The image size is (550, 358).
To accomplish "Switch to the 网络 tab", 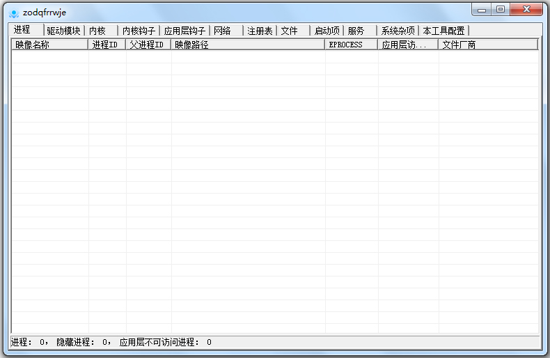I will pos(223,31).
